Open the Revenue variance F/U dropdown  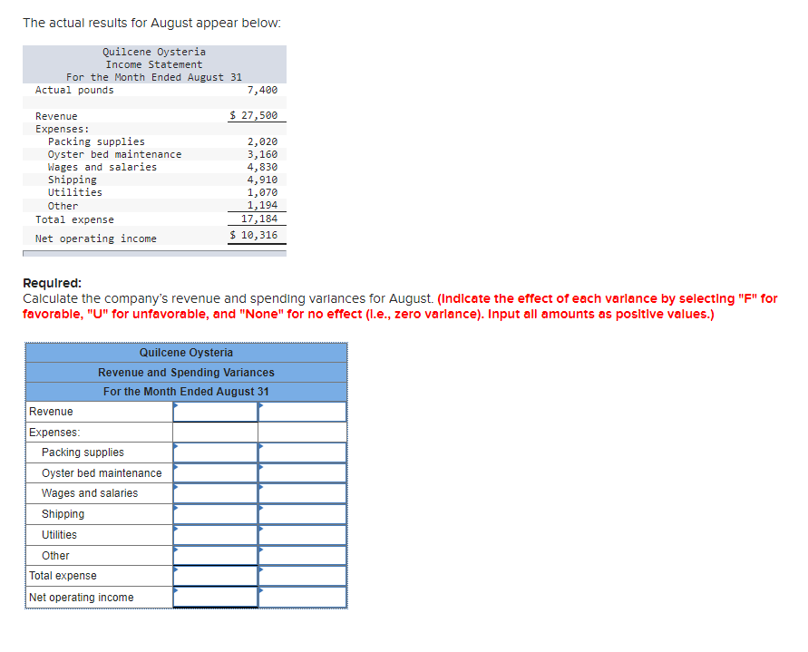301,411
